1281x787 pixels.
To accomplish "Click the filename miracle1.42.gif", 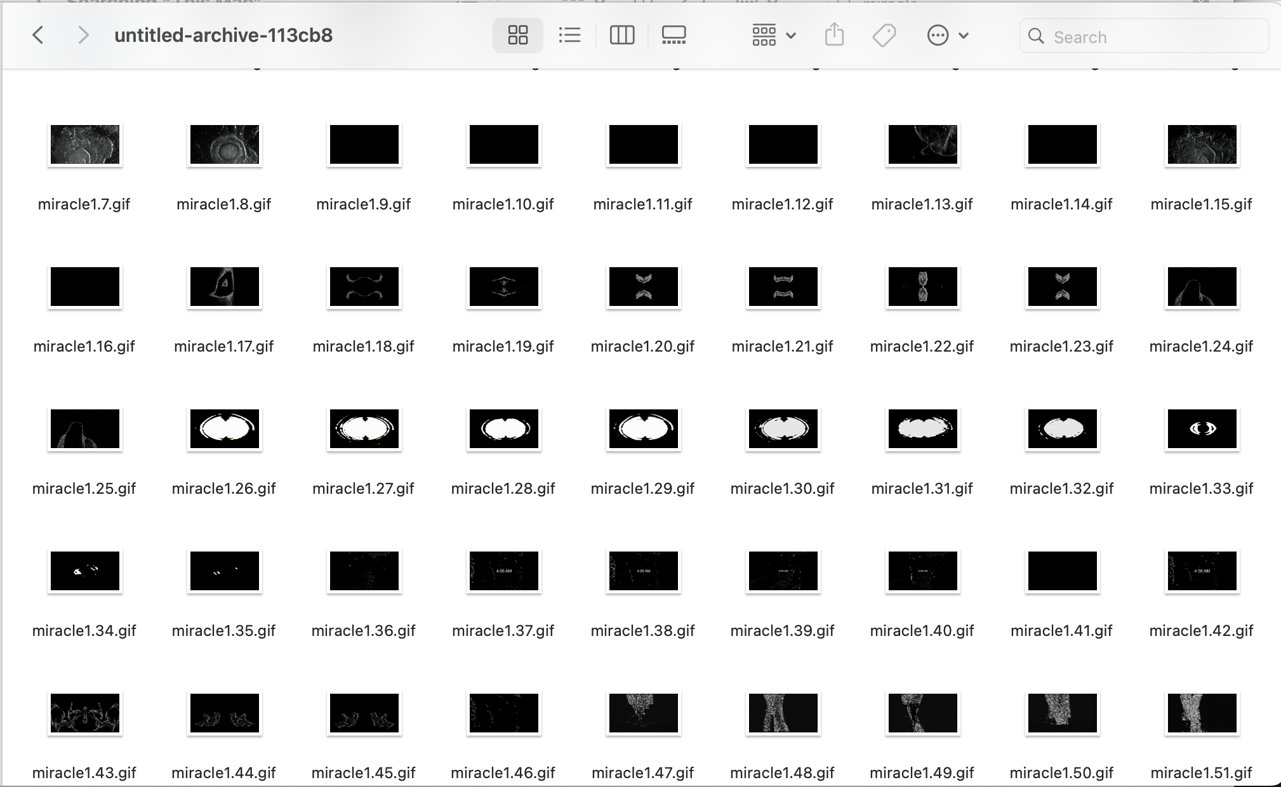I will tap(1202, 631).
